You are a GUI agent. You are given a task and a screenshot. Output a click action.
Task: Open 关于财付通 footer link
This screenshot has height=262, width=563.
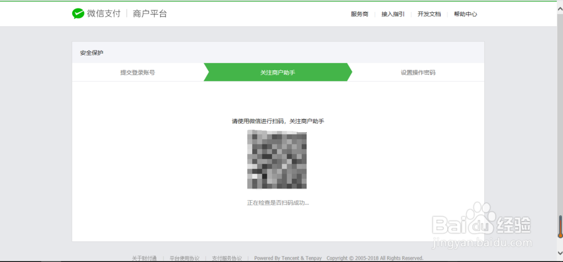pyautogui.click(x=144, y=259)
